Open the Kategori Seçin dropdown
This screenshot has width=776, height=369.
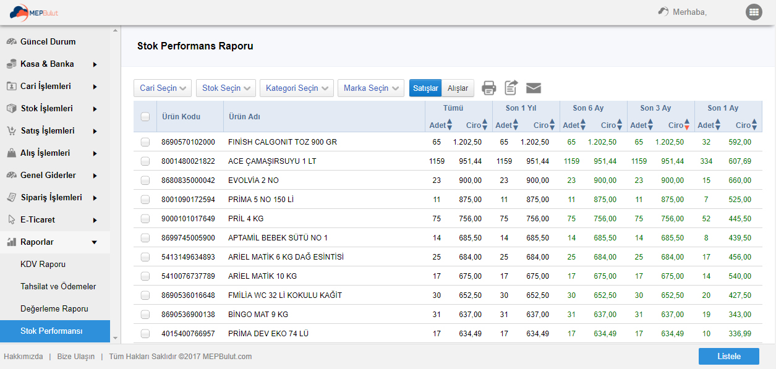(x=297, y=88)
